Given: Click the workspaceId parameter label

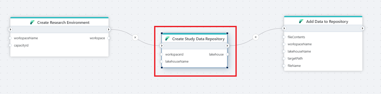Looking at the screenshot, I should click(174, 54).
